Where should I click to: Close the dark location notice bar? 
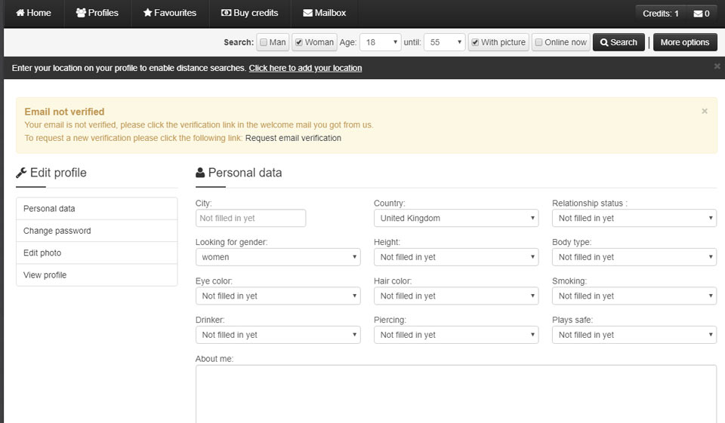pos(717,66)
